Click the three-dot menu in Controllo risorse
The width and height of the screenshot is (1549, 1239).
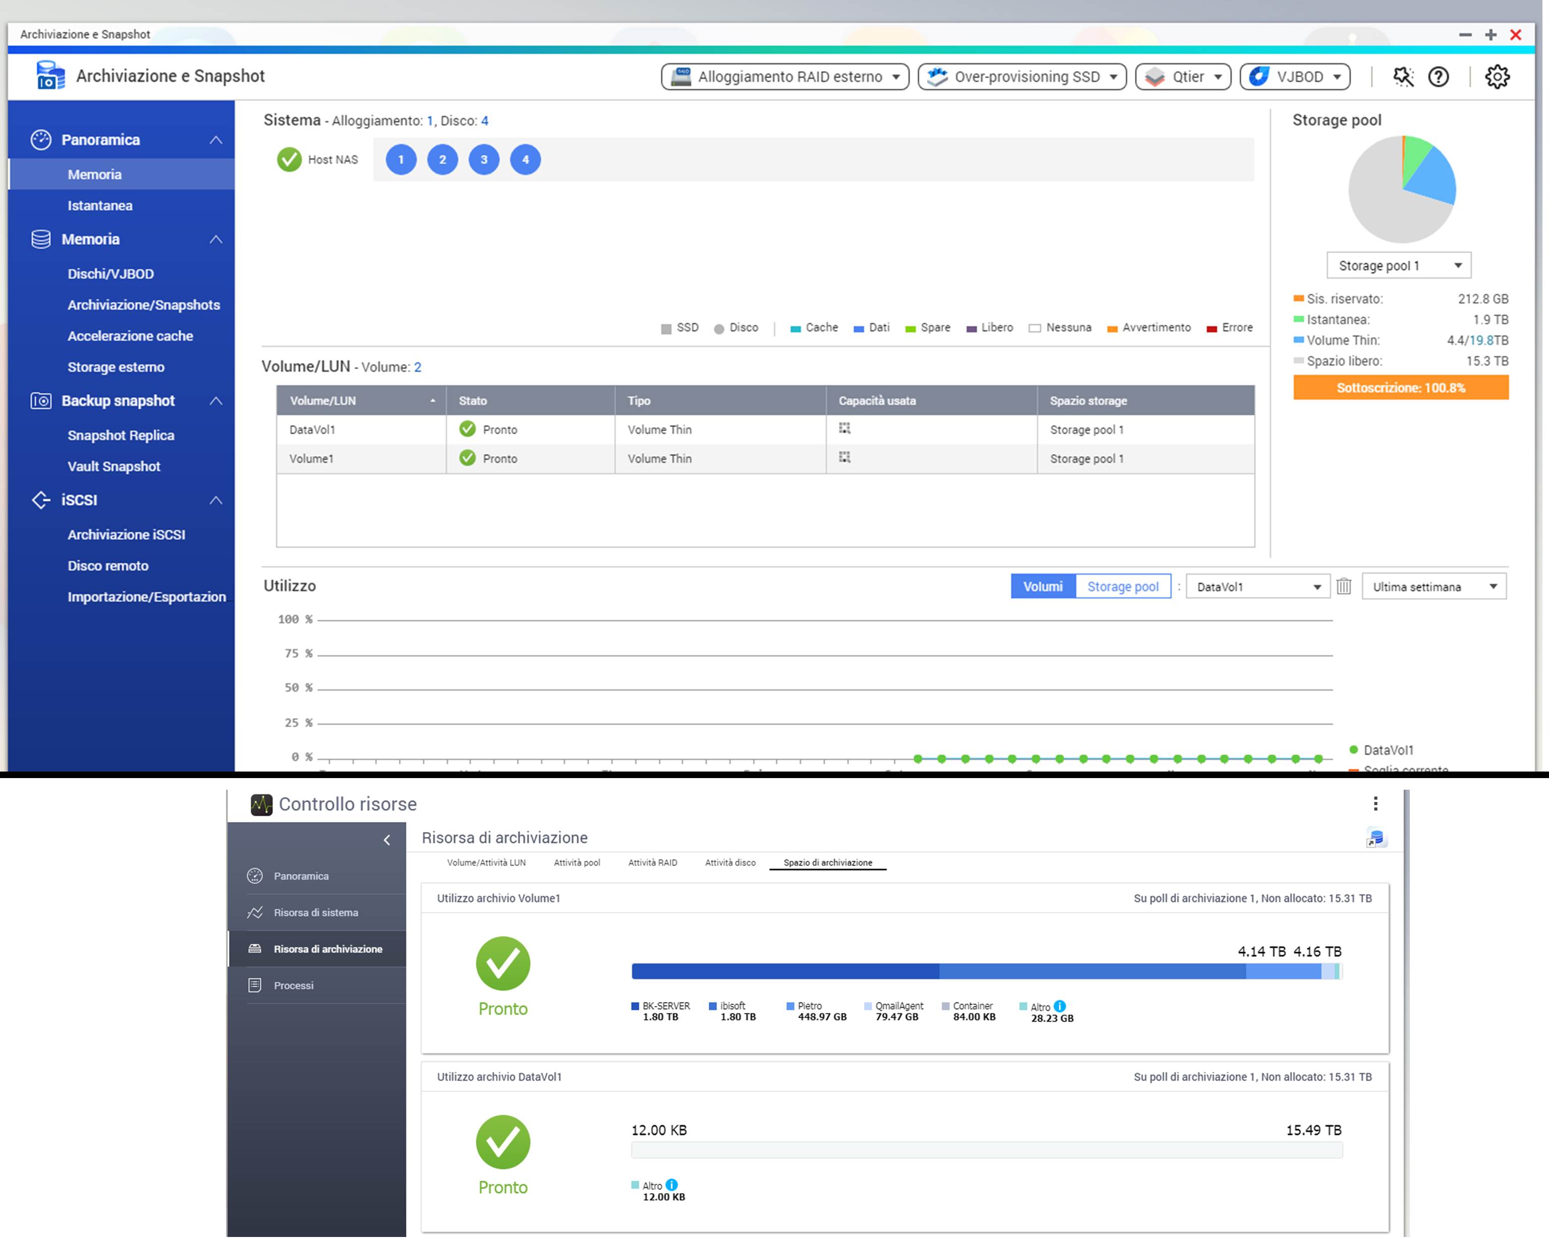coord(1375,803)
